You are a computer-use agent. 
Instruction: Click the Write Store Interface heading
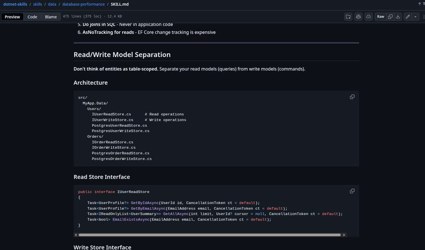[x=102, y=247]
